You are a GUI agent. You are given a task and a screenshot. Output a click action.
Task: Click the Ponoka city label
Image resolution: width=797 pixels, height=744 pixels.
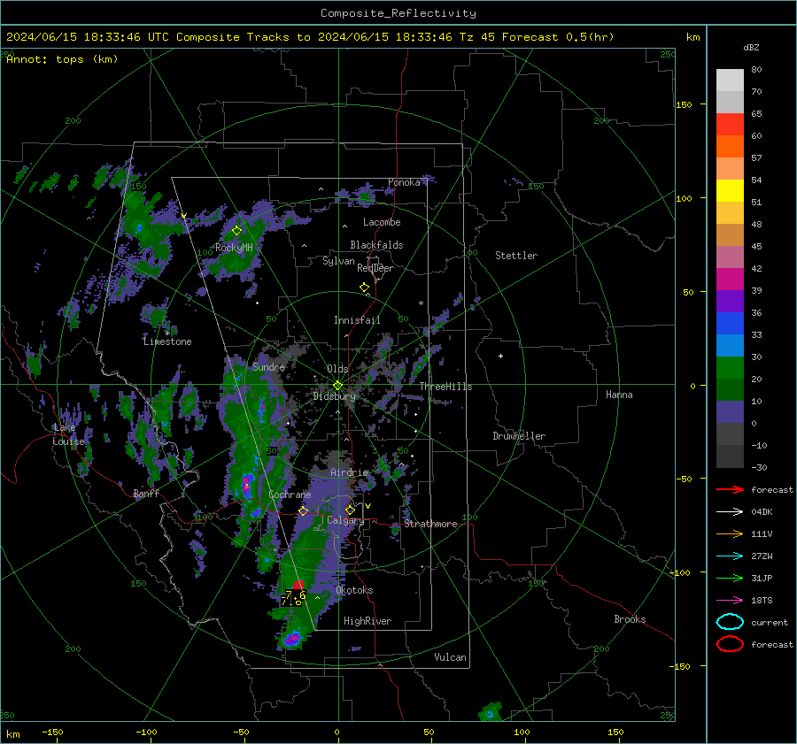404,182
